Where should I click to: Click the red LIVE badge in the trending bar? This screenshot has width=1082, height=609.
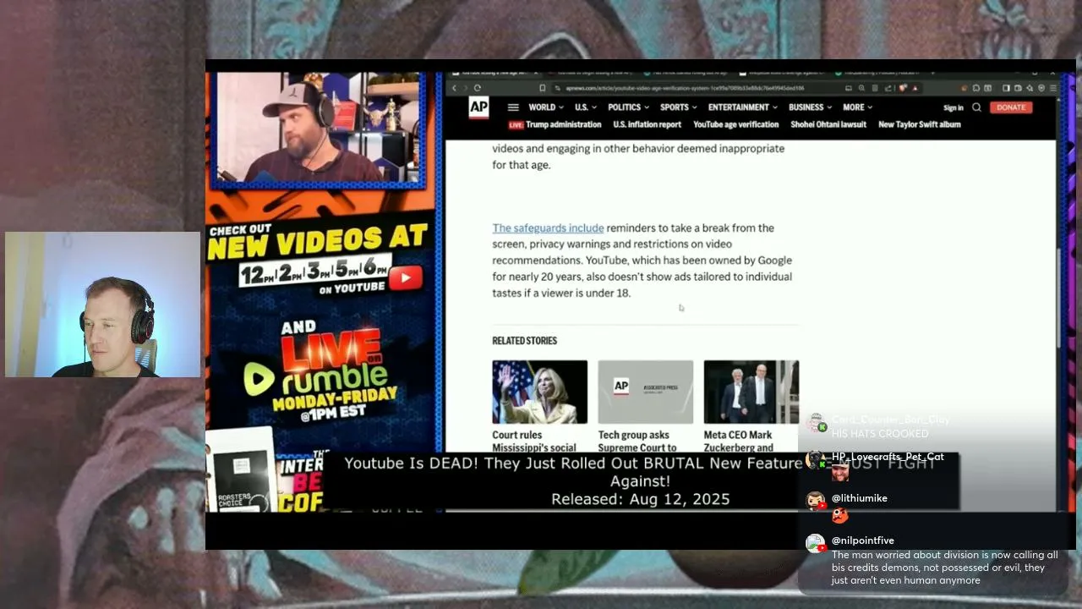[x=516, y=125]
